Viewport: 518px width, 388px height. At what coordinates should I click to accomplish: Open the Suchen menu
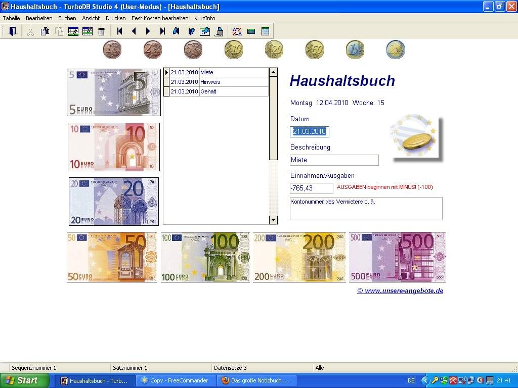[x=67, y=18]
